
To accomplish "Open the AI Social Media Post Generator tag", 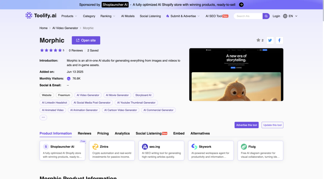I will point(92,102).
